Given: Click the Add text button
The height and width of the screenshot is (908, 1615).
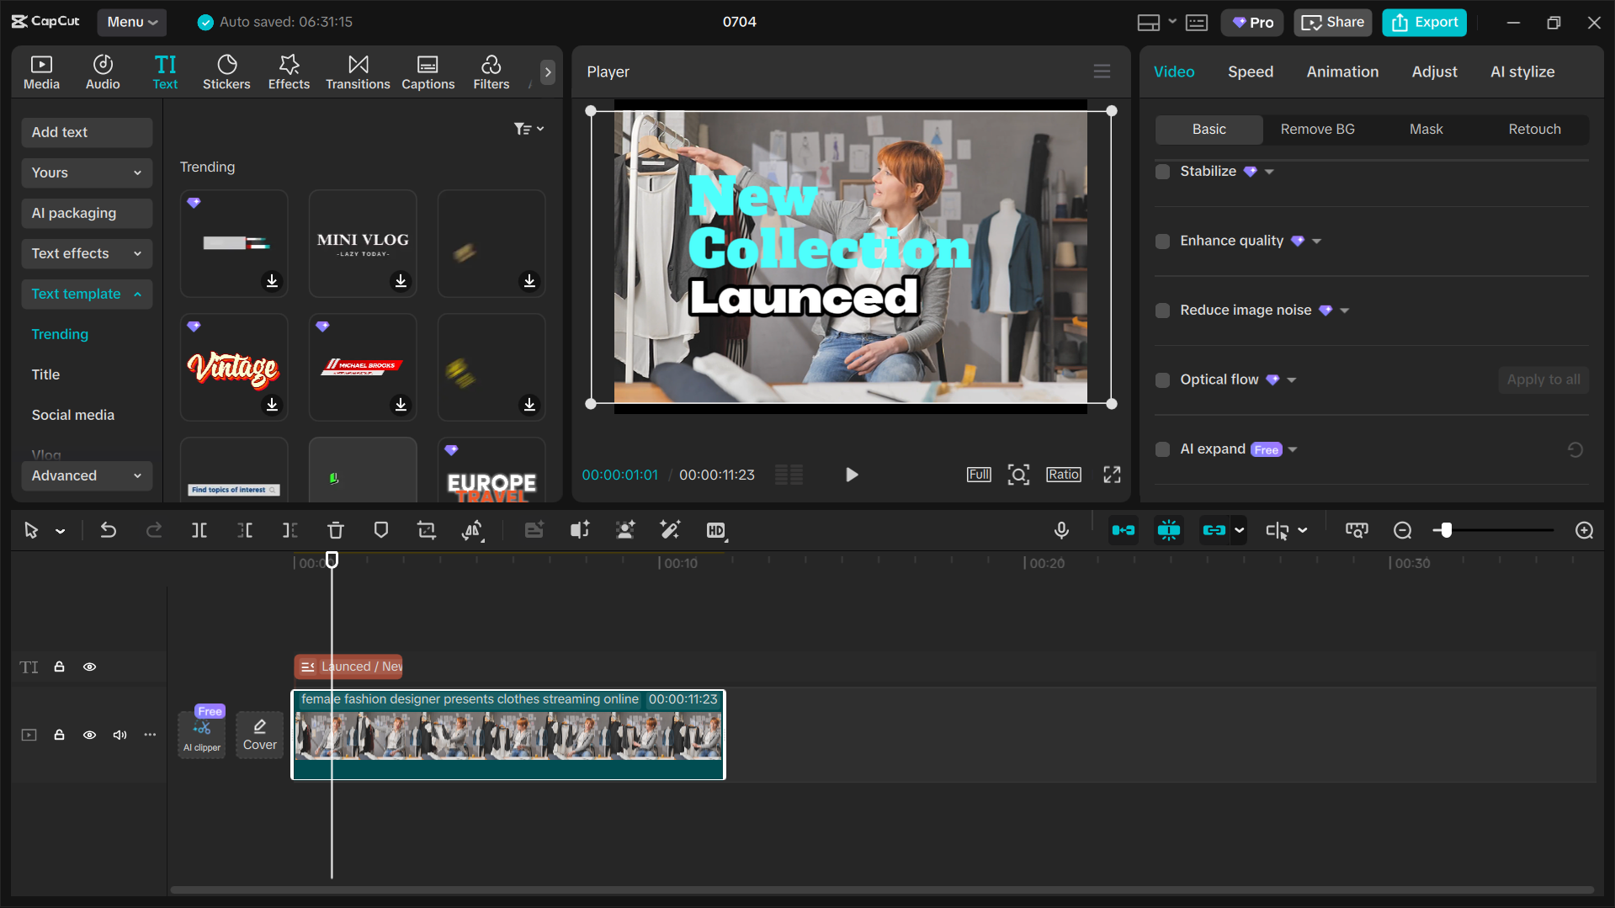Looking at the screenshot, I should click(86, 132).
